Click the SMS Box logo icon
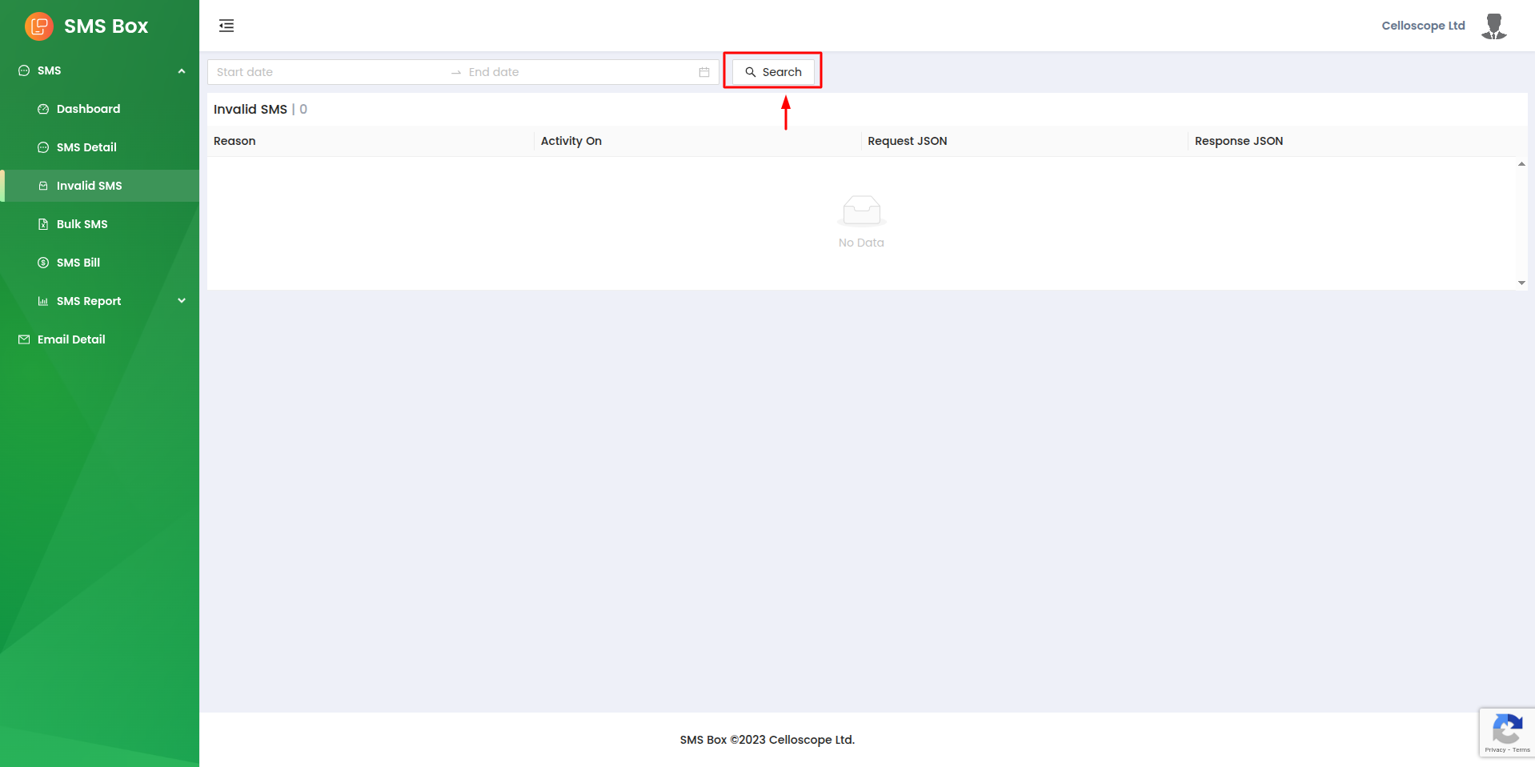Screen dimensions: 1535x767 click(38, 26)
